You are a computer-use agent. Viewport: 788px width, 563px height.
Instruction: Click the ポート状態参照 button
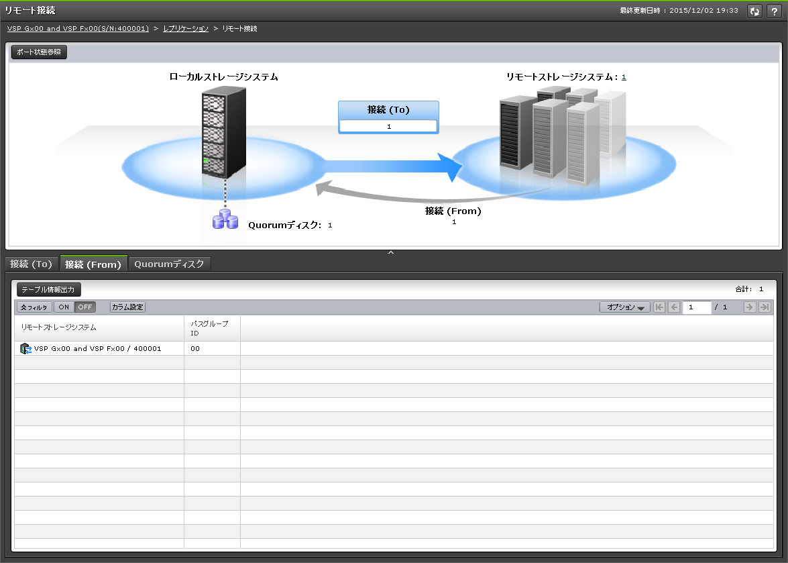(39, 52)
